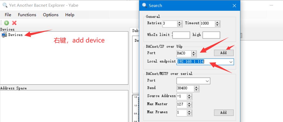Click the Baud 38400 field
This screenshot has width=283, height=122.
coord(185,88)
